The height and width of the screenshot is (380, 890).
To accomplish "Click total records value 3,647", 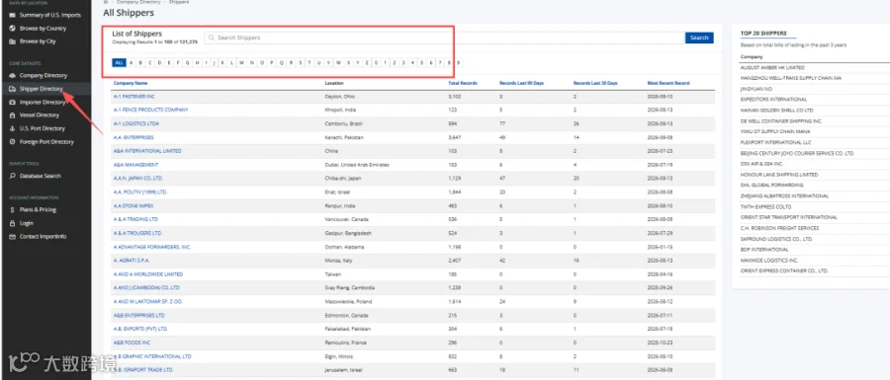I will (x=455, y=137).
